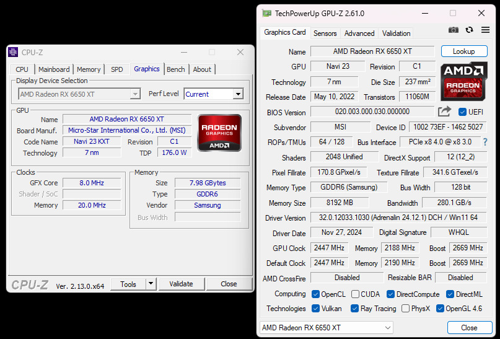Click the Die Size 237 mm² value
Image resolution: width=500 pixels, height=339 pixels.
(417, 82)
